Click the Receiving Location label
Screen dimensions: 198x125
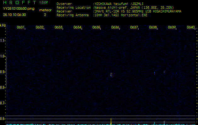(74, 7)
